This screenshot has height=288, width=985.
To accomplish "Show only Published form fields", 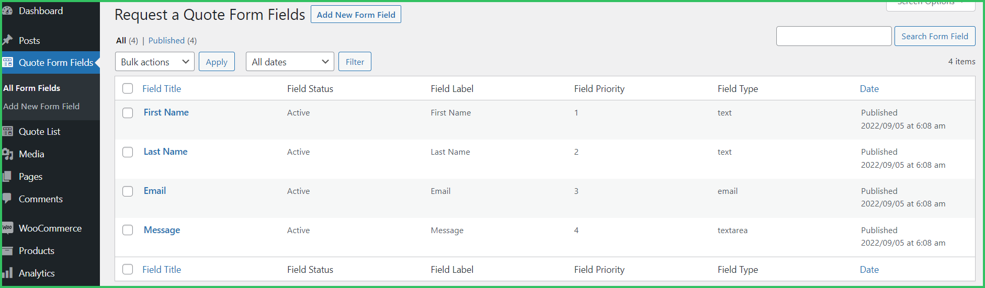I will pyautogui.click(x=166, y=40).
